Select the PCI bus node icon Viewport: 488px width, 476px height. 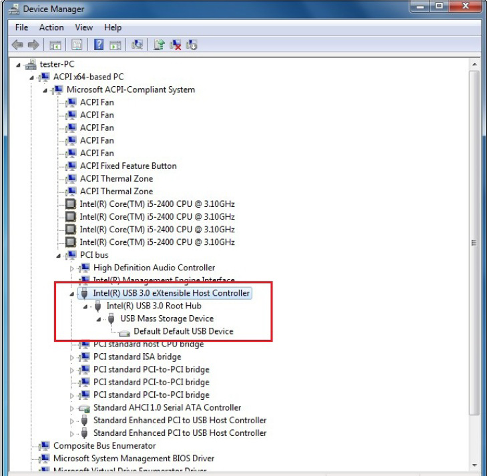71,255
